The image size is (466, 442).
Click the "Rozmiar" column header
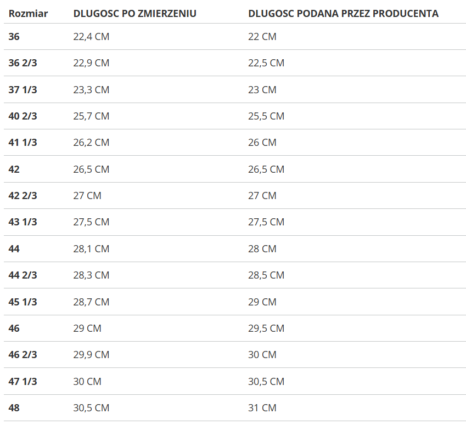[28, 13]
